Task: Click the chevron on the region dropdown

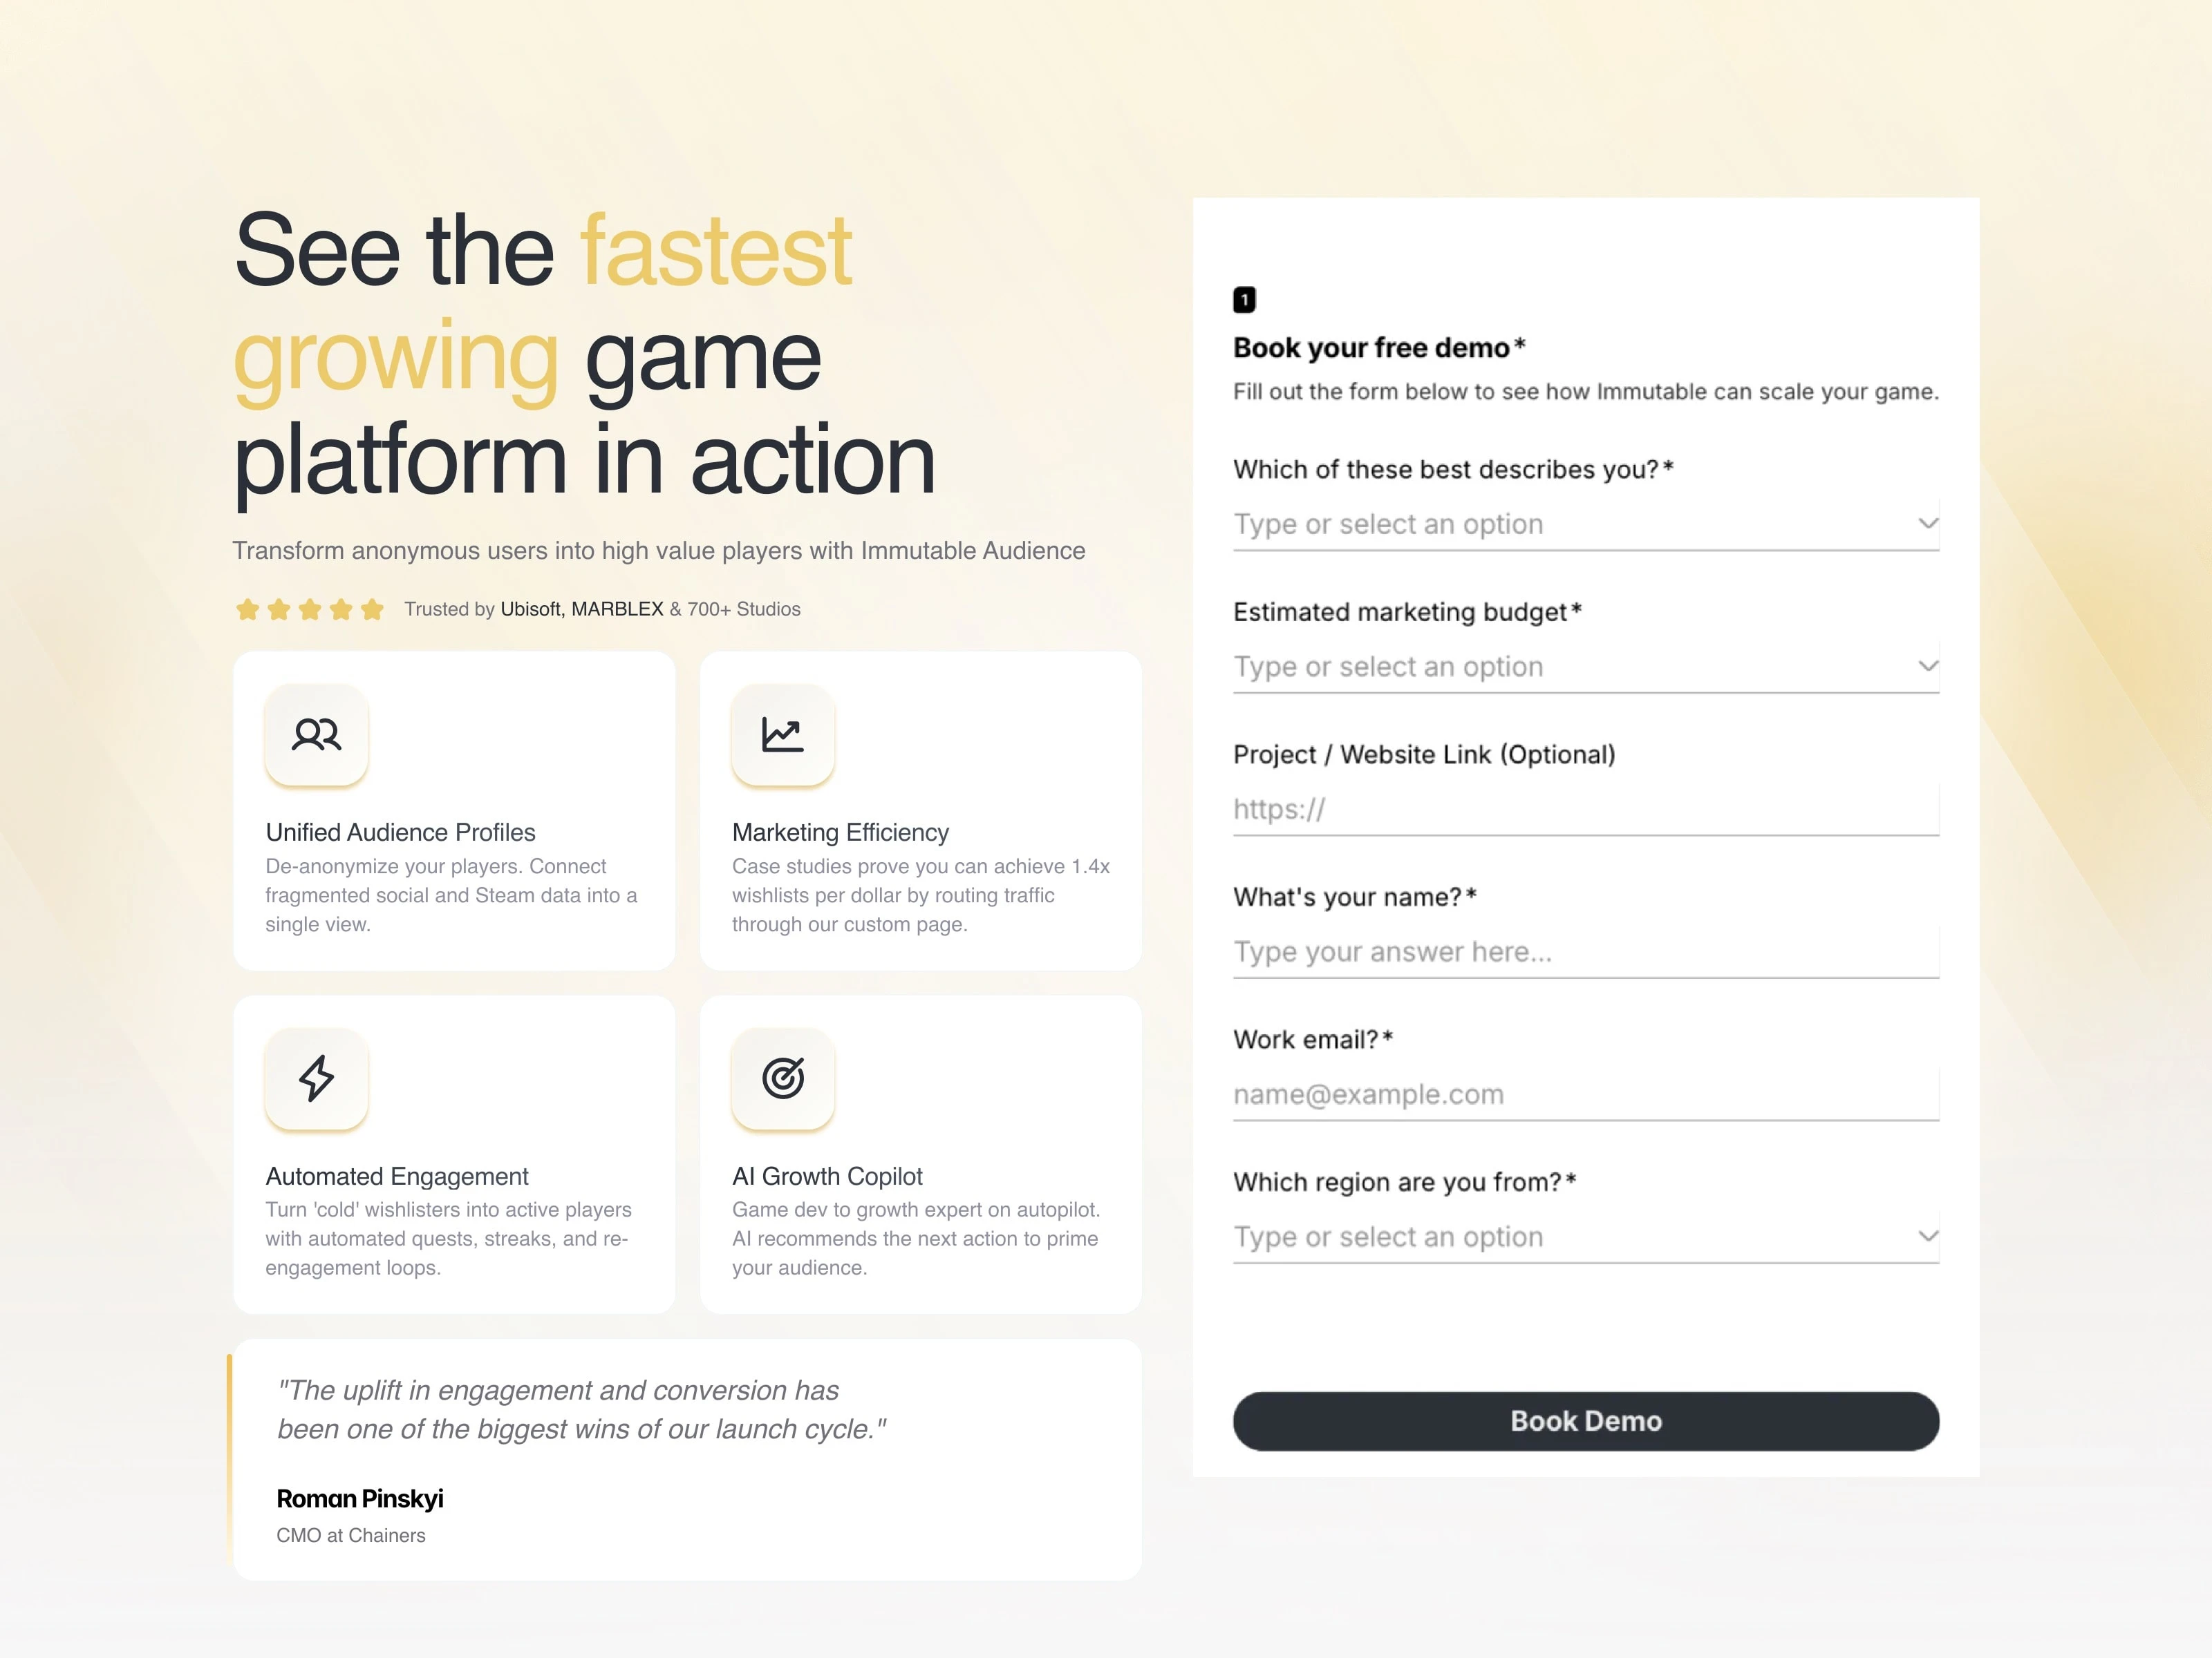Action: tap(1927, 1237)
